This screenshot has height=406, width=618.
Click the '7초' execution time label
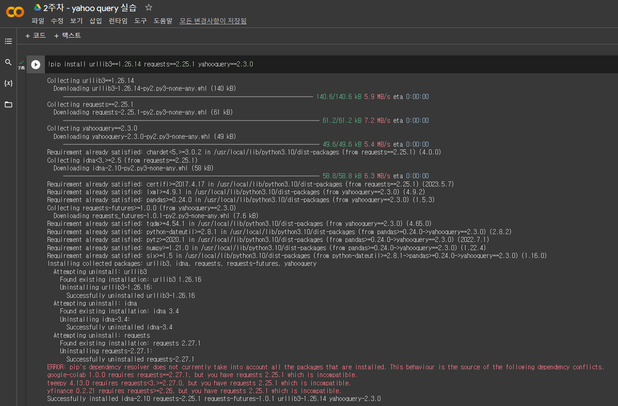(x=22, y=68)
